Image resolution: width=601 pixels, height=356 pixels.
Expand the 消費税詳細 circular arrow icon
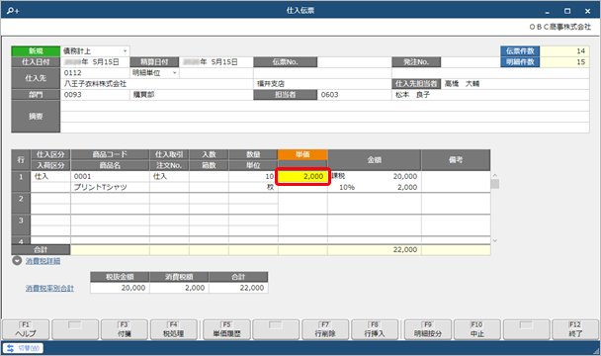point(17,261)
